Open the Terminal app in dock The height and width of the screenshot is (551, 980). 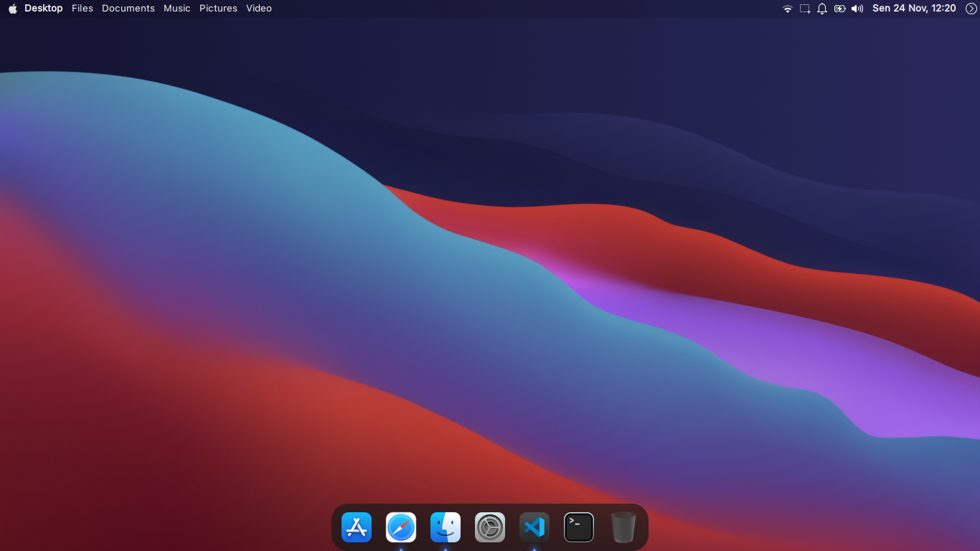click(x=579, y=527)
